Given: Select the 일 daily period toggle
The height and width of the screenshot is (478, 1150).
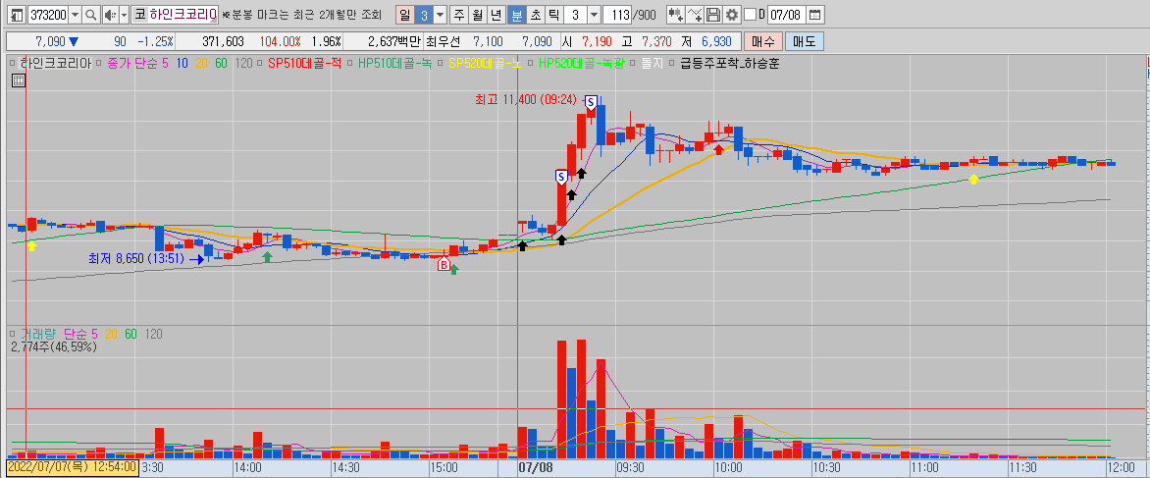Looking at the screenshot, I should [404, 14].
